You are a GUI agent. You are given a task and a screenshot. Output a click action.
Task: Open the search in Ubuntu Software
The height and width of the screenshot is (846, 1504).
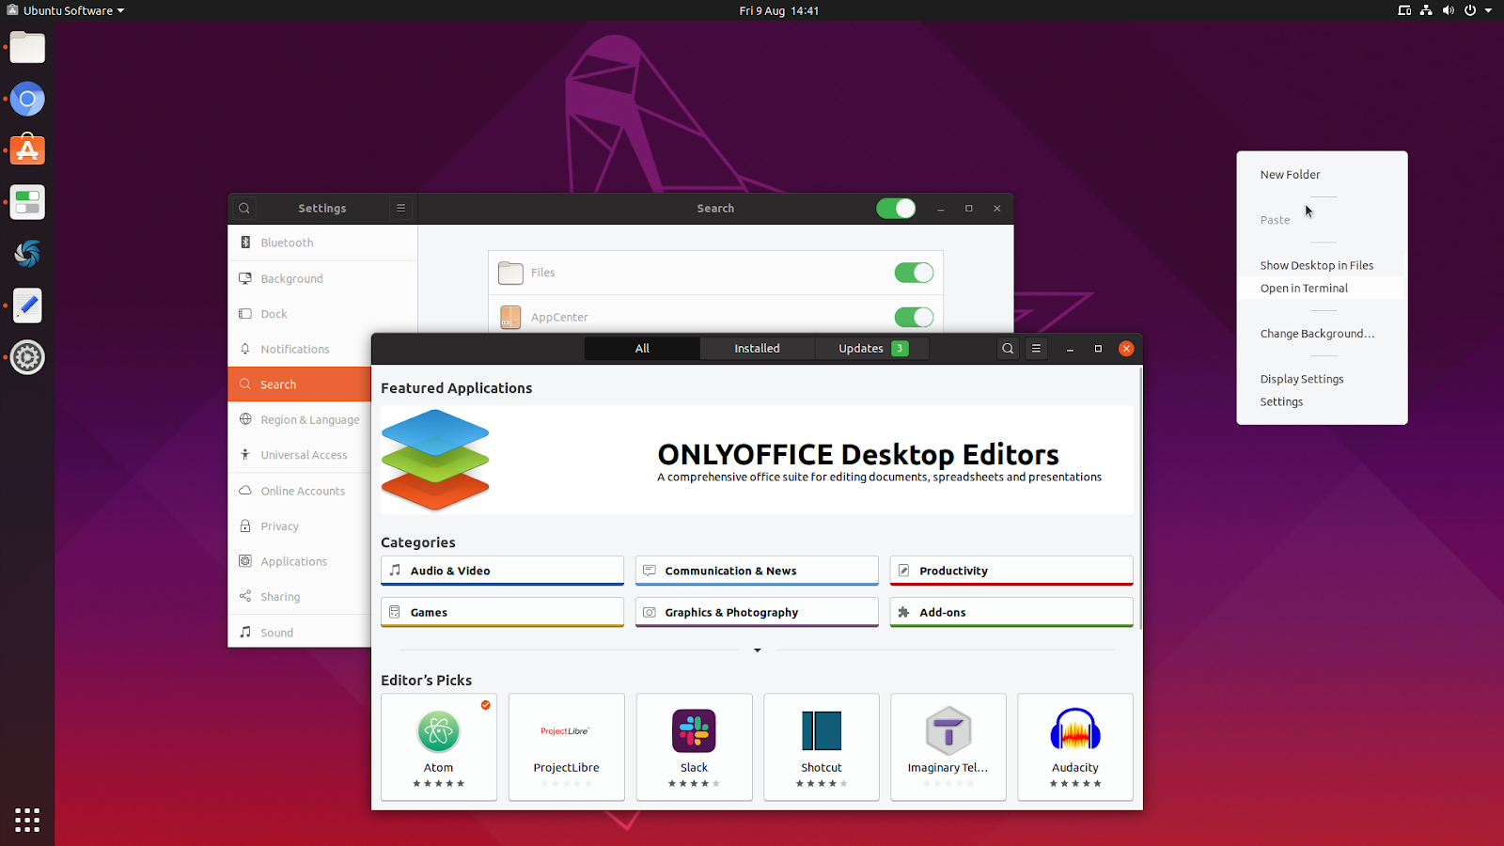pos(1007,348)
